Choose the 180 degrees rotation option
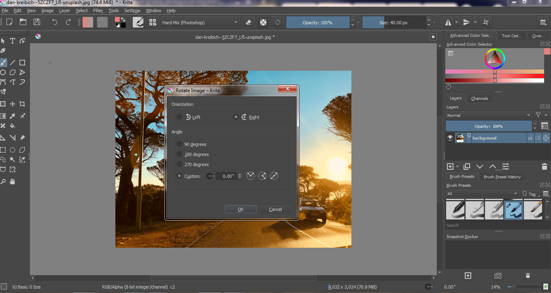 tap(179, 154)
